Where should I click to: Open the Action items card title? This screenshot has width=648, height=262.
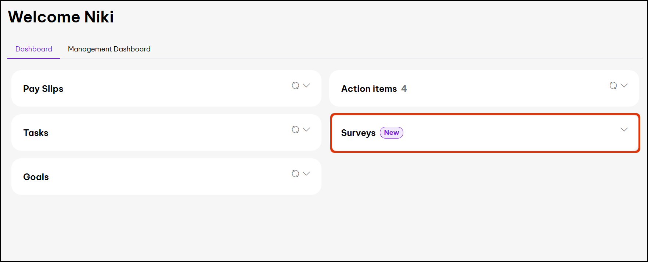point(369,89)
